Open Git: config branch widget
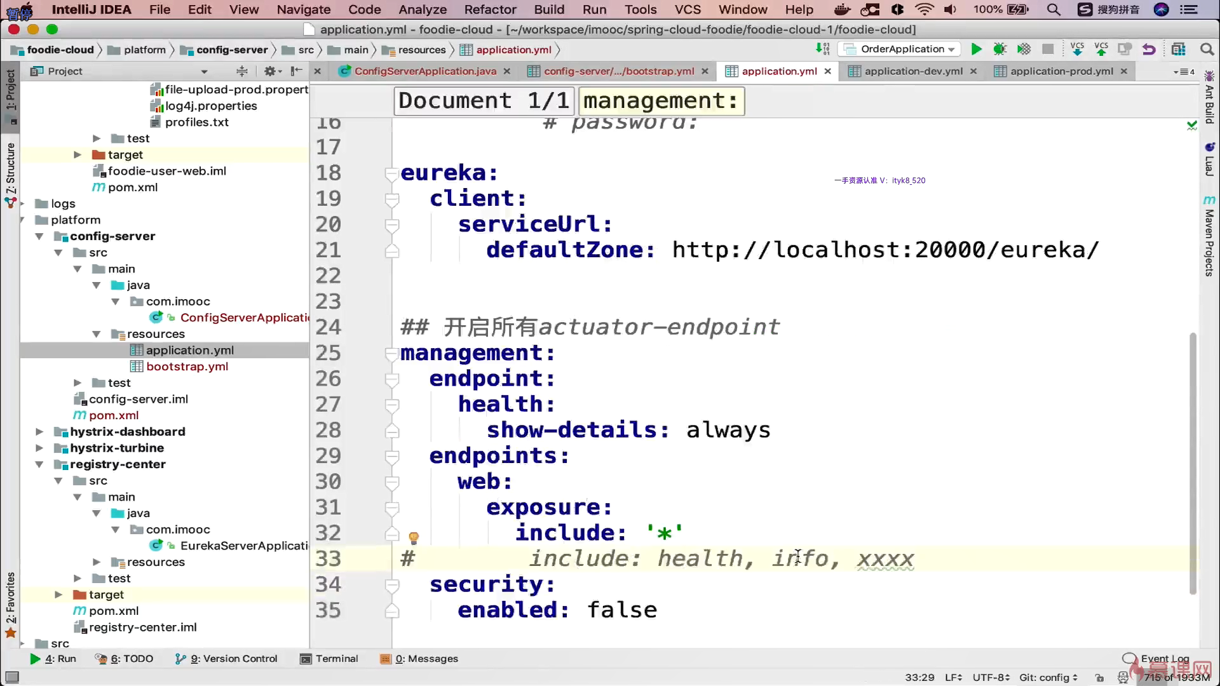Viewport: 1220px width, 686px height. 1048,678
